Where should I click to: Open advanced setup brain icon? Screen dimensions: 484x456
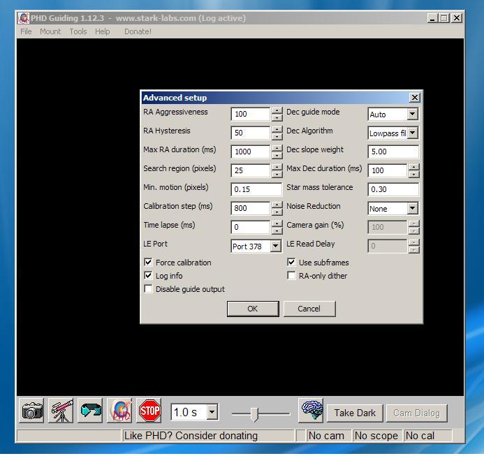(311, 411)
